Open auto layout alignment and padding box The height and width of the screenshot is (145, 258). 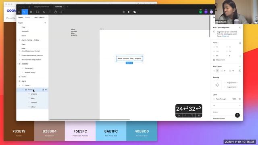click(240, 71)
